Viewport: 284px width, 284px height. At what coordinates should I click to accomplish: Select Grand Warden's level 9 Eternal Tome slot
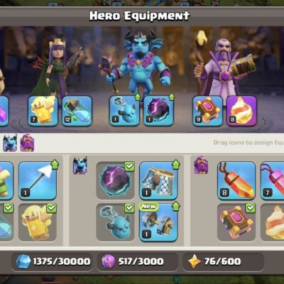[x=207, y=111]
